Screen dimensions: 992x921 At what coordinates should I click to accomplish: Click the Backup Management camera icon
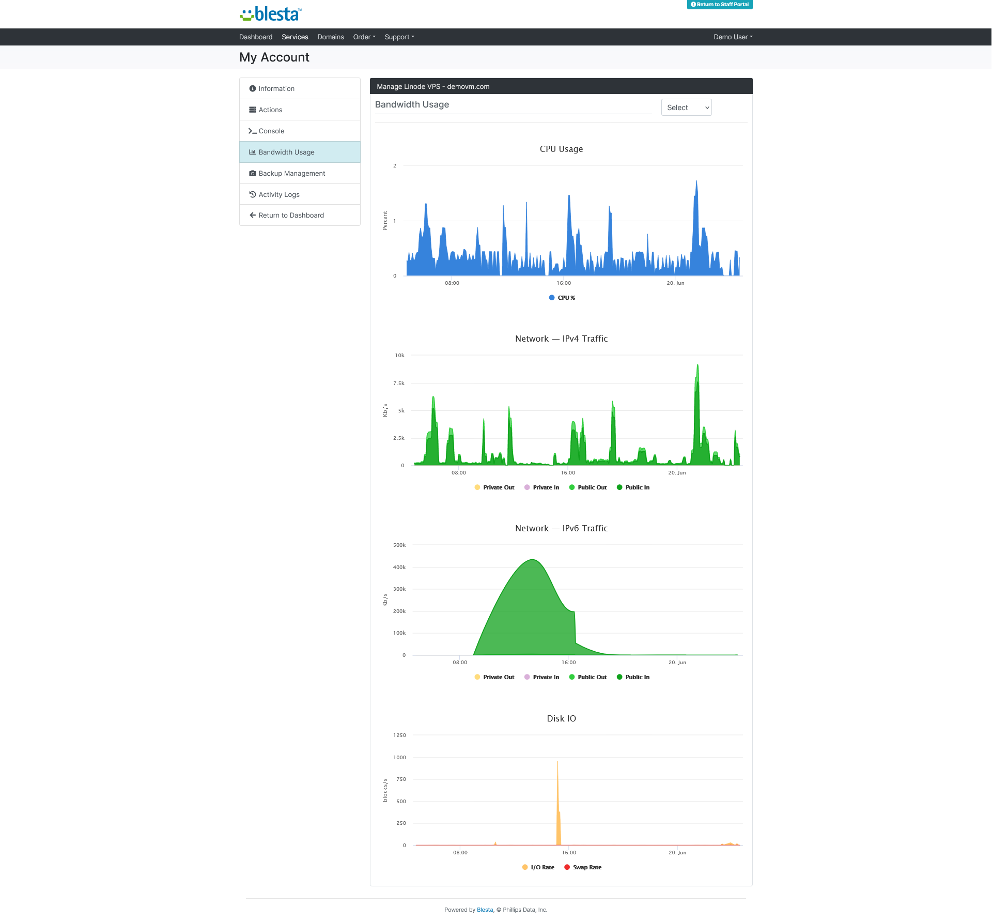coord(253,173)
